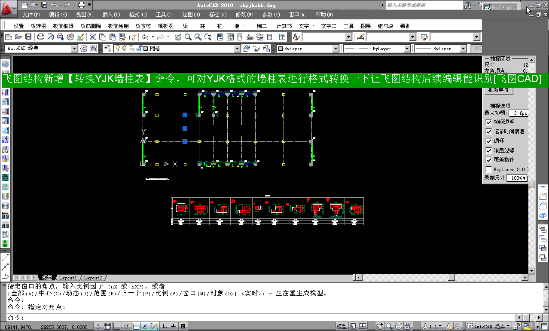The image size is (549, 331).
Task: Open the 计算书 menu
Action: point(284,26)
